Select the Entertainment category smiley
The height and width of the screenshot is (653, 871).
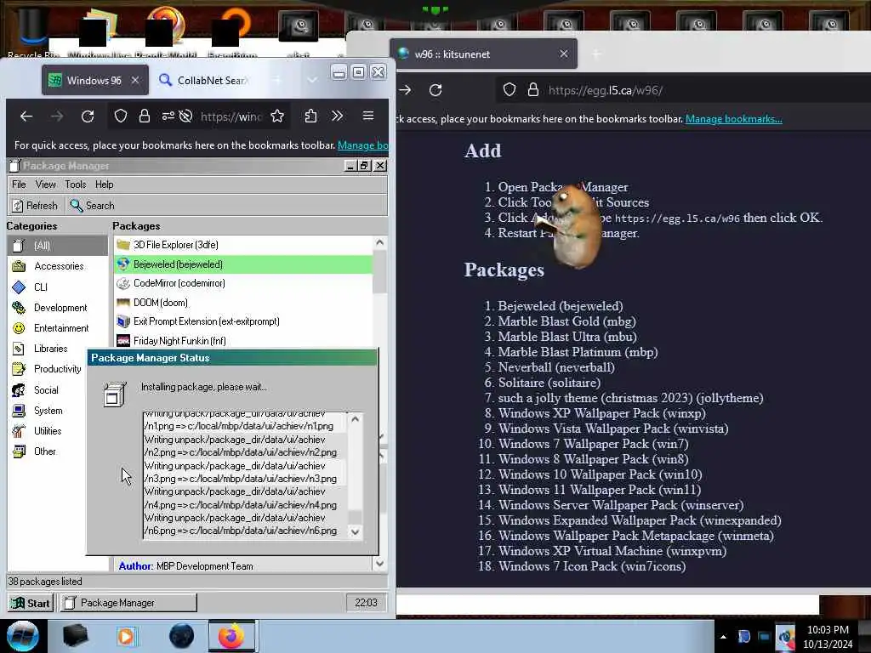(19, 328)
